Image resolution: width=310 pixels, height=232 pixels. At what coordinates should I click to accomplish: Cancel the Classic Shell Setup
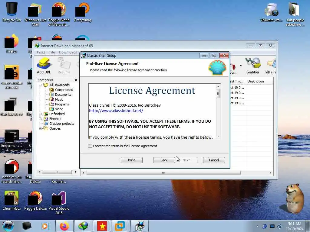tap(214, 160)
